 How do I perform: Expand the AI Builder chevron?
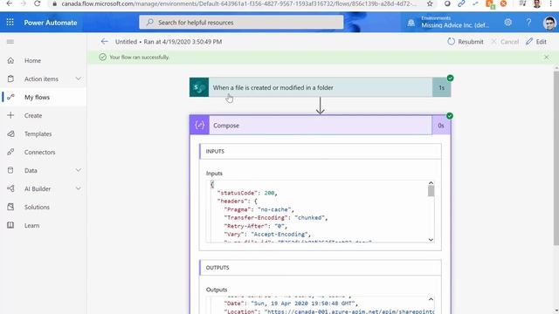tap(78, 188)
